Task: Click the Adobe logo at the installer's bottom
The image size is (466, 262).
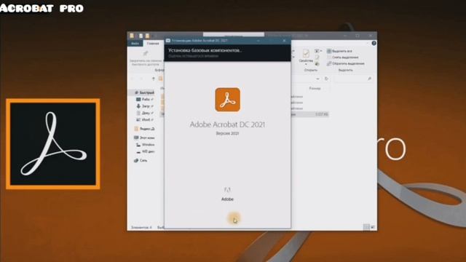Action: pyautogui.click(x=227, y=194)
